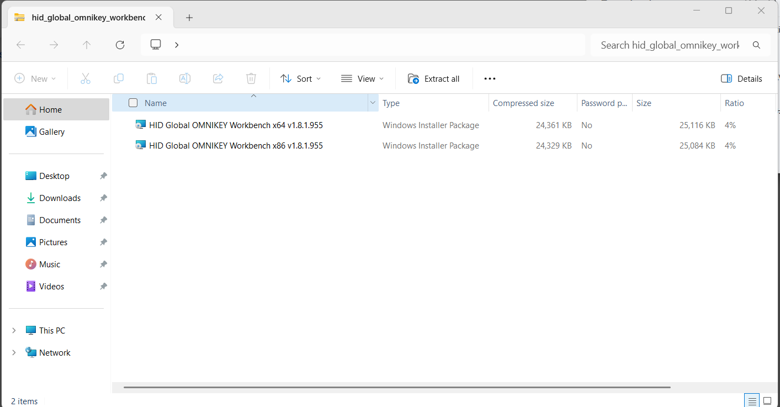Click the x64 installer file icon
Screen dimensions: 780x407
point(140,125)
